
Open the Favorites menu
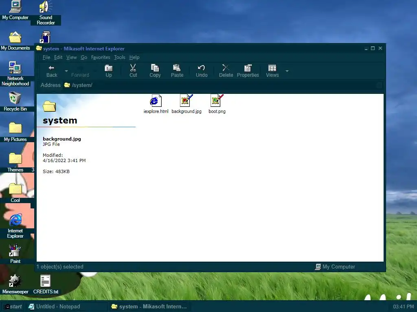pos(101,57)
